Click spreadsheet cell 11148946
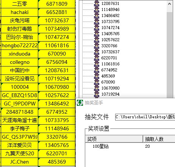 [x=57, y=128]
